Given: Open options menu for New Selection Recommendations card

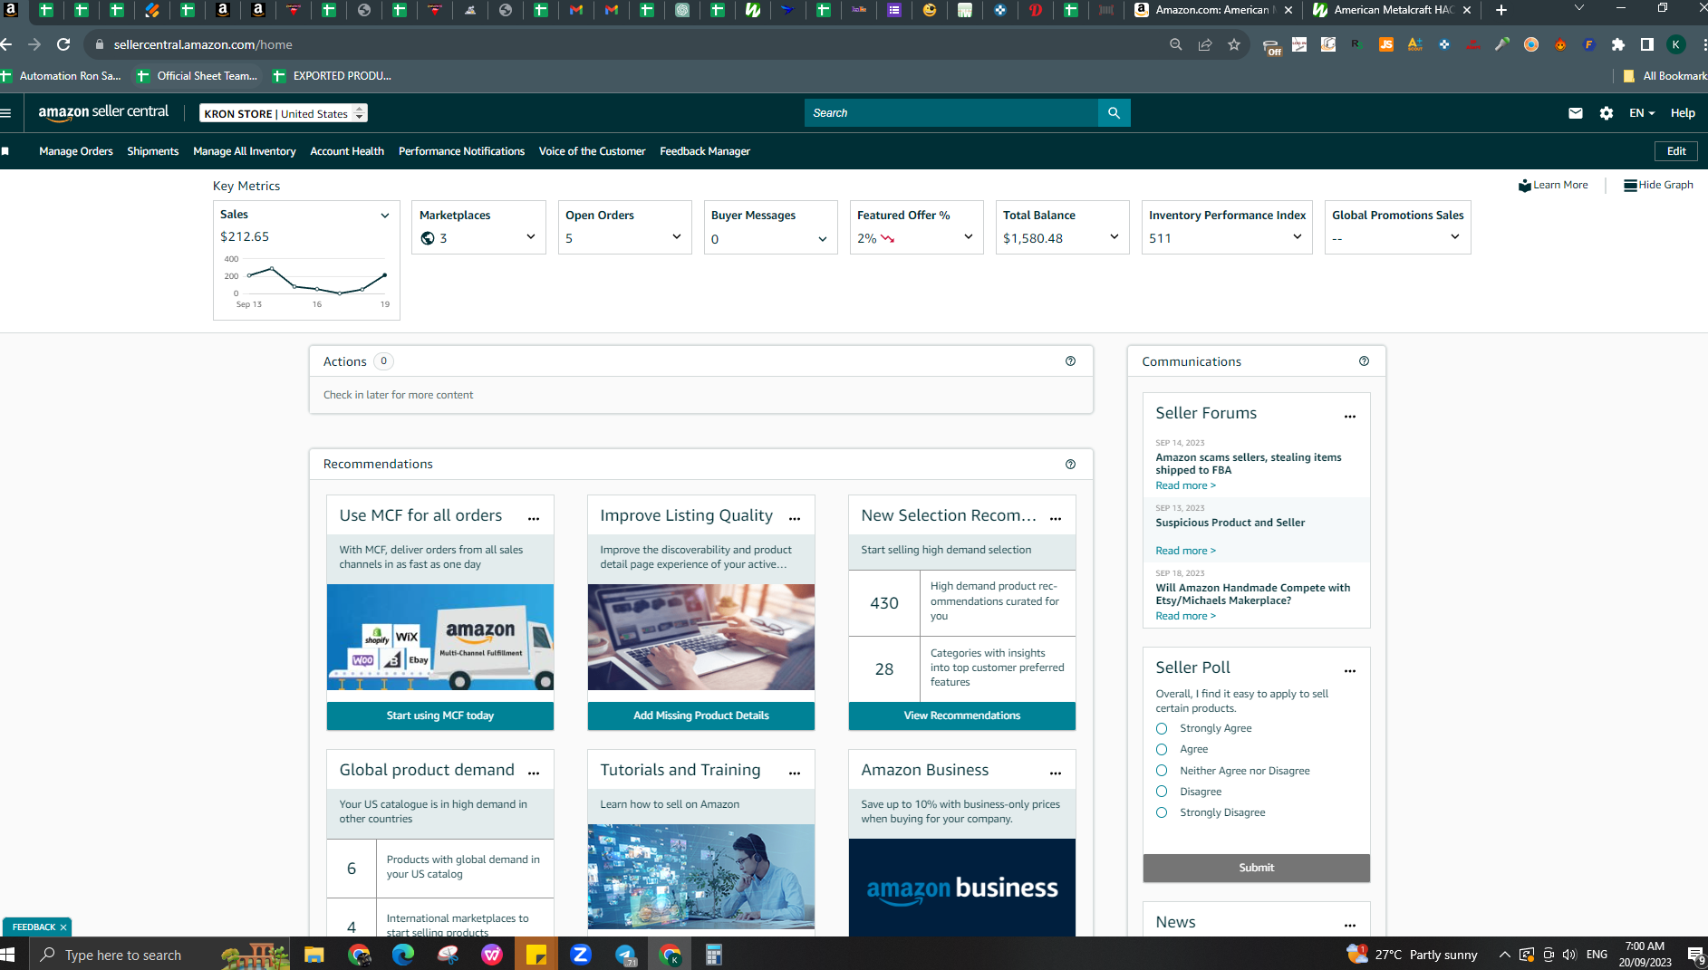Looking at the screenshot, I should coord(1056,518).
